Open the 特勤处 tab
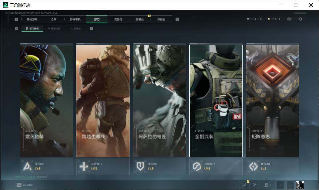This screenshot has height=190, width=319. 140,19
